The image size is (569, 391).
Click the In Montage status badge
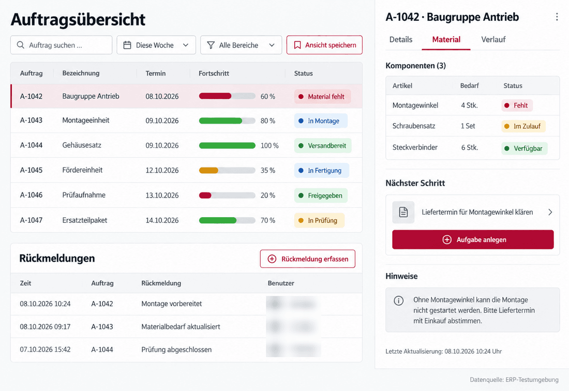point(321,121)
